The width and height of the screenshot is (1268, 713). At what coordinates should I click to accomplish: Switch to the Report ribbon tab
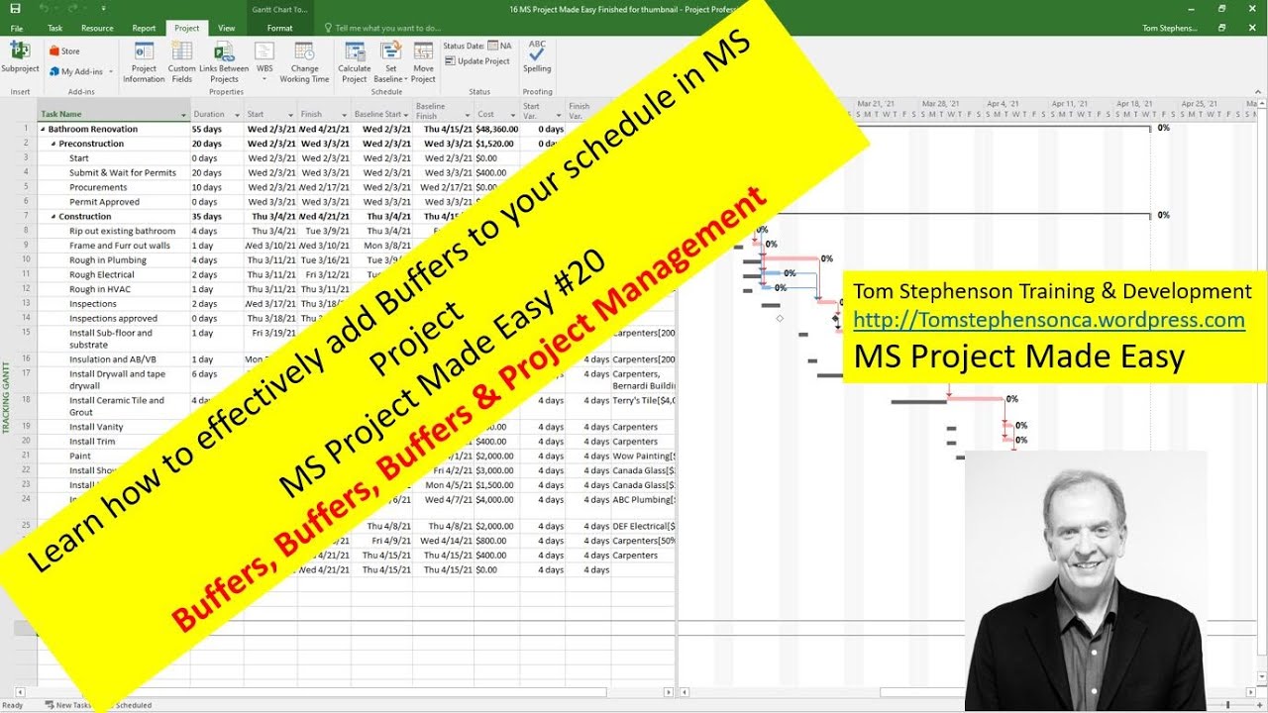point(144,28)
